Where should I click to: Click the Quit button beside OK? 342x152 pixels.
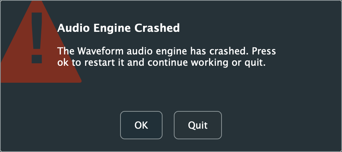pyautogui.click(x=197, y=125)
